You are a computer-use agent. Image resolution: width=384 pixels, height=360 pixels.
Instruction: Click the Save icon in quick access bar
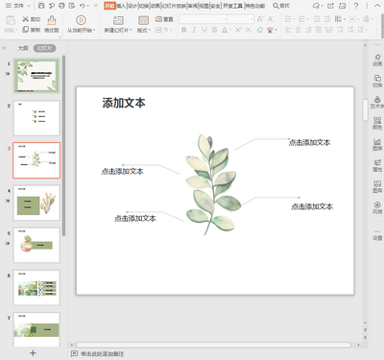41,6
